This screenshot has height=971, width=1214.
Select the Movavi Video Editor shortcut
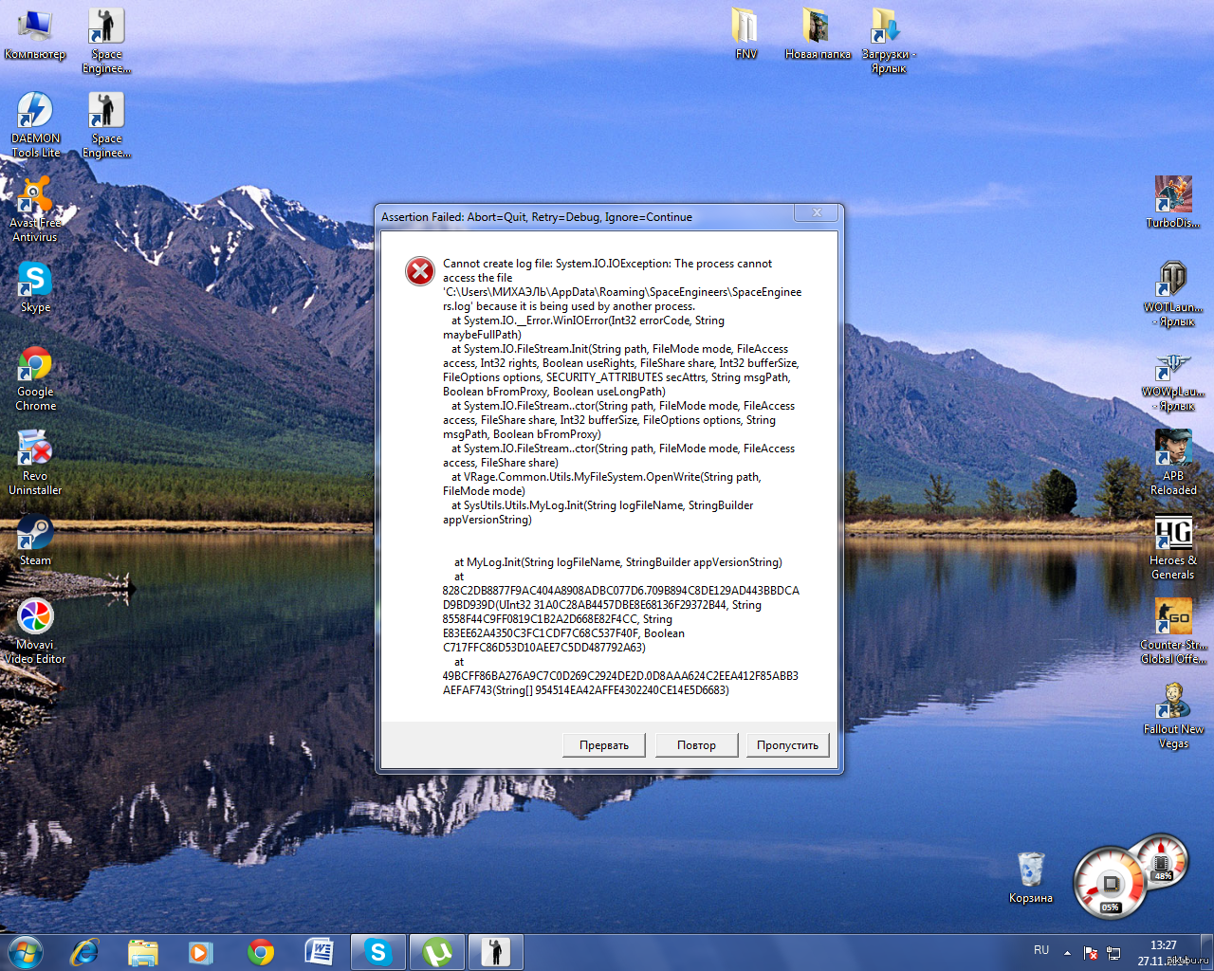(35, 619)
